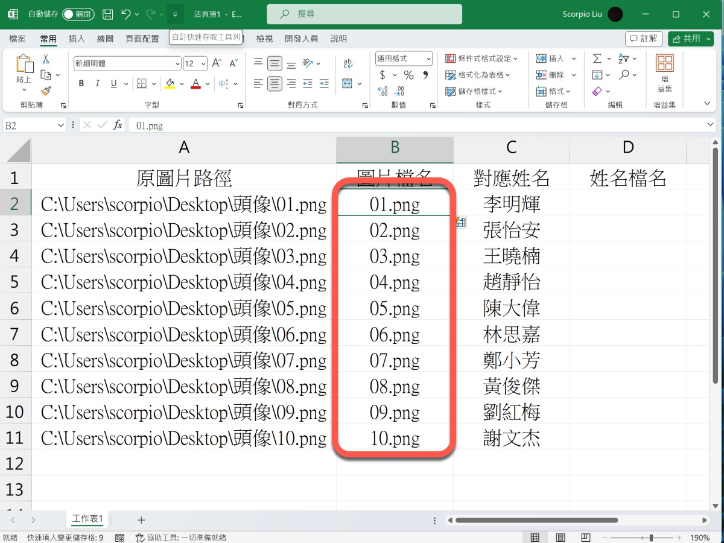The width and height of the screenshot is (724, 543).
Task: Toggle Italic formatting
Action: pyautogui.click(x=97, y=83)
